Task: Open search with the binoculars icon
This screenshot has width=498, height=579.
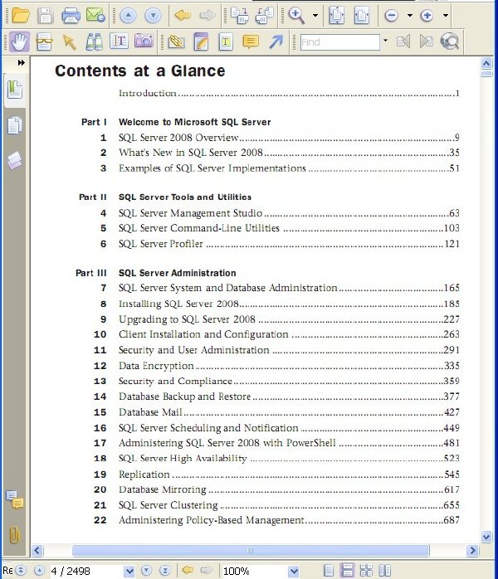Action: [x=95, y=41]
